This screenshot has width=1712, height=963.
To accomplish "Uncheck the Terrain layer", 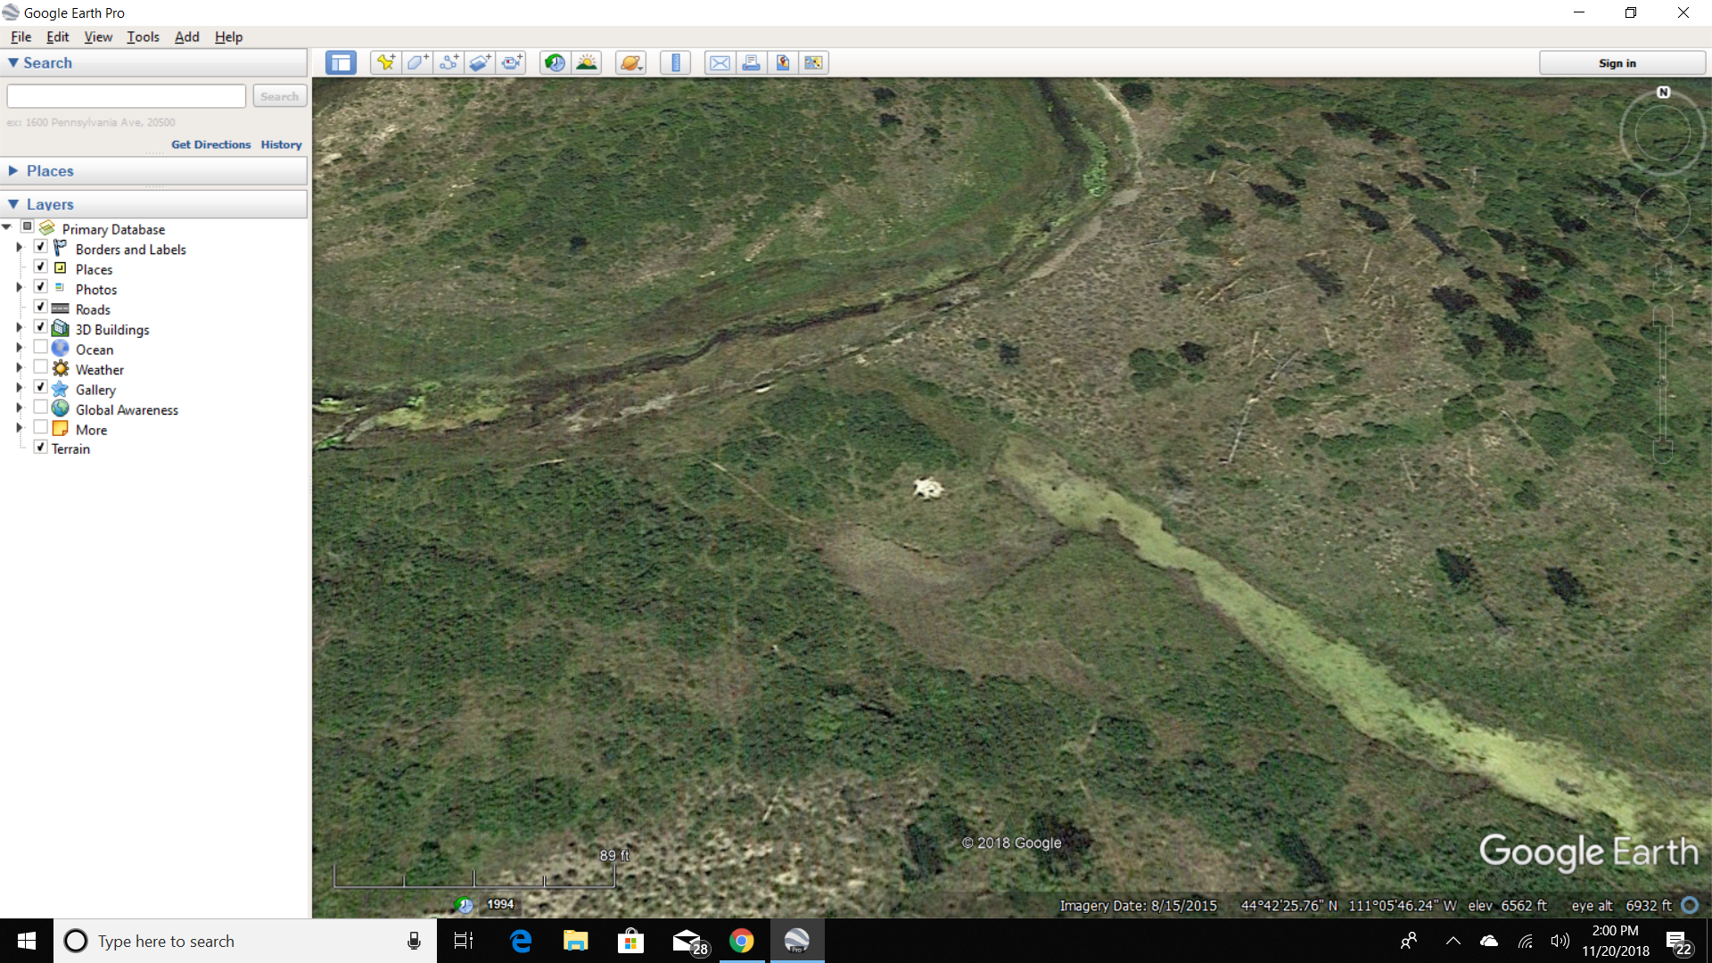I will pos(40,448).
